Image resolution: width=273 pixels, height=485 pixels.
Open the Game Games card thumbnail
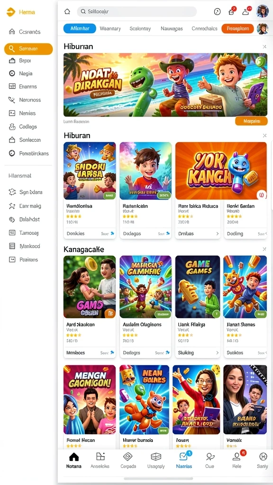[198, 287]
